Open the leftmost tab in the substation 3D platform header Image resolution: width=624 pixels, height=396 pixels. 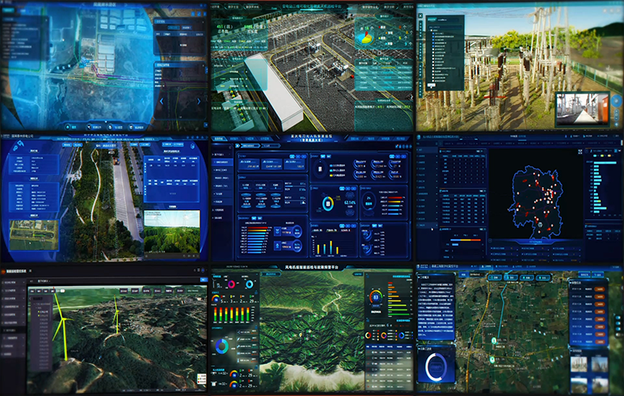(x=217, y=6)
